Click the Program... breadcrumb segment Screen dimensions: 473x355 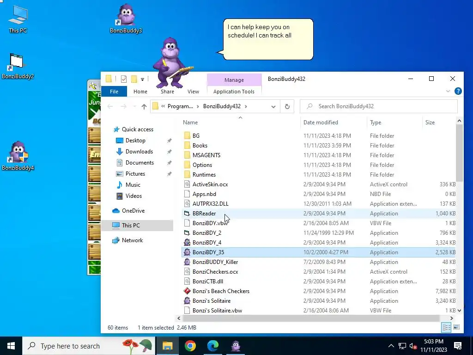(180, 106)
